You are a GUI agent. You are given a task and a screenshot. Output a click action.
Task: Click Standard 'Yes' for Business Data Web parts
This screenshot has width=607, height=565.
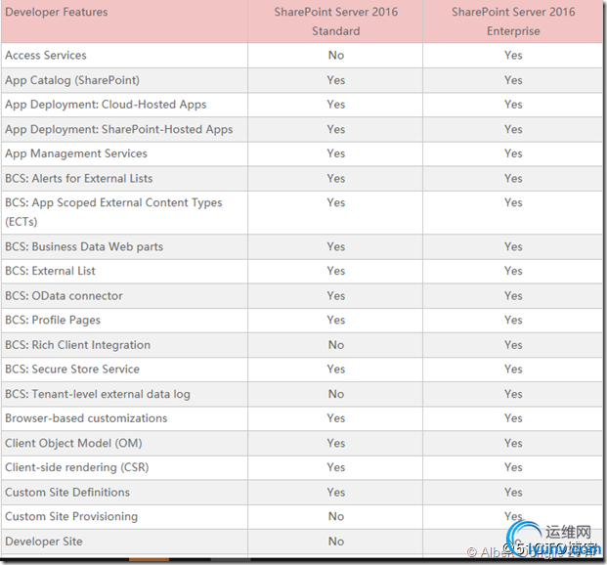click(335, 246)
